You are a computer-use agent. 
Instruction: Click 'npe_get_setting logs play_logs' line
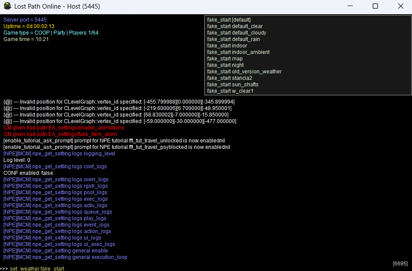pos(55,218)
